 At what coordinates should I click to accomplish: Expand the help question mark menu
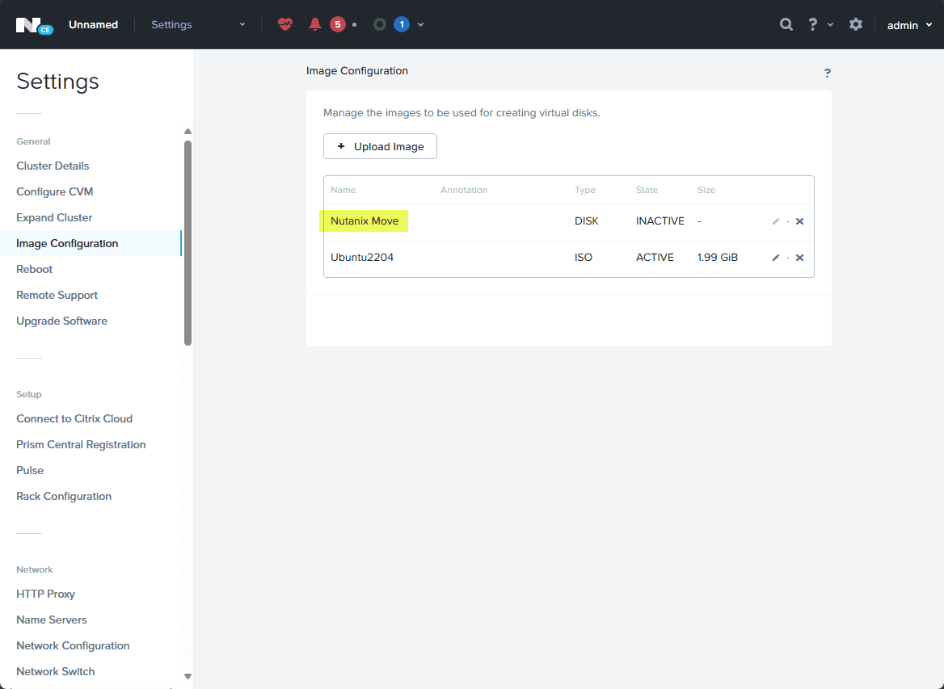tap(820, 25)
